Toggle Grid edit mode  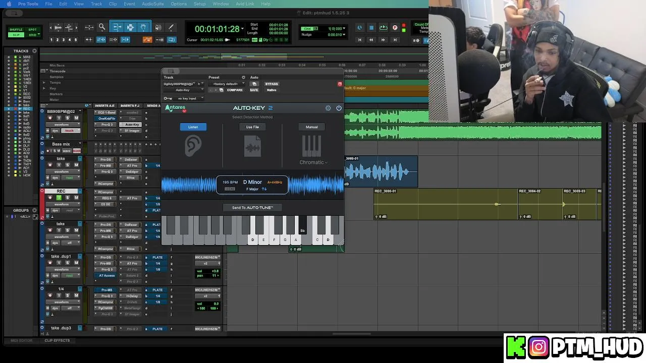[32, 35]
